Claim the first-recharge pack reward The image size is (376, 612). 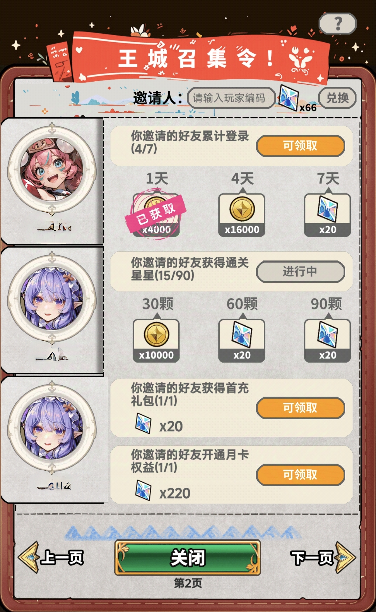(301, 408)
